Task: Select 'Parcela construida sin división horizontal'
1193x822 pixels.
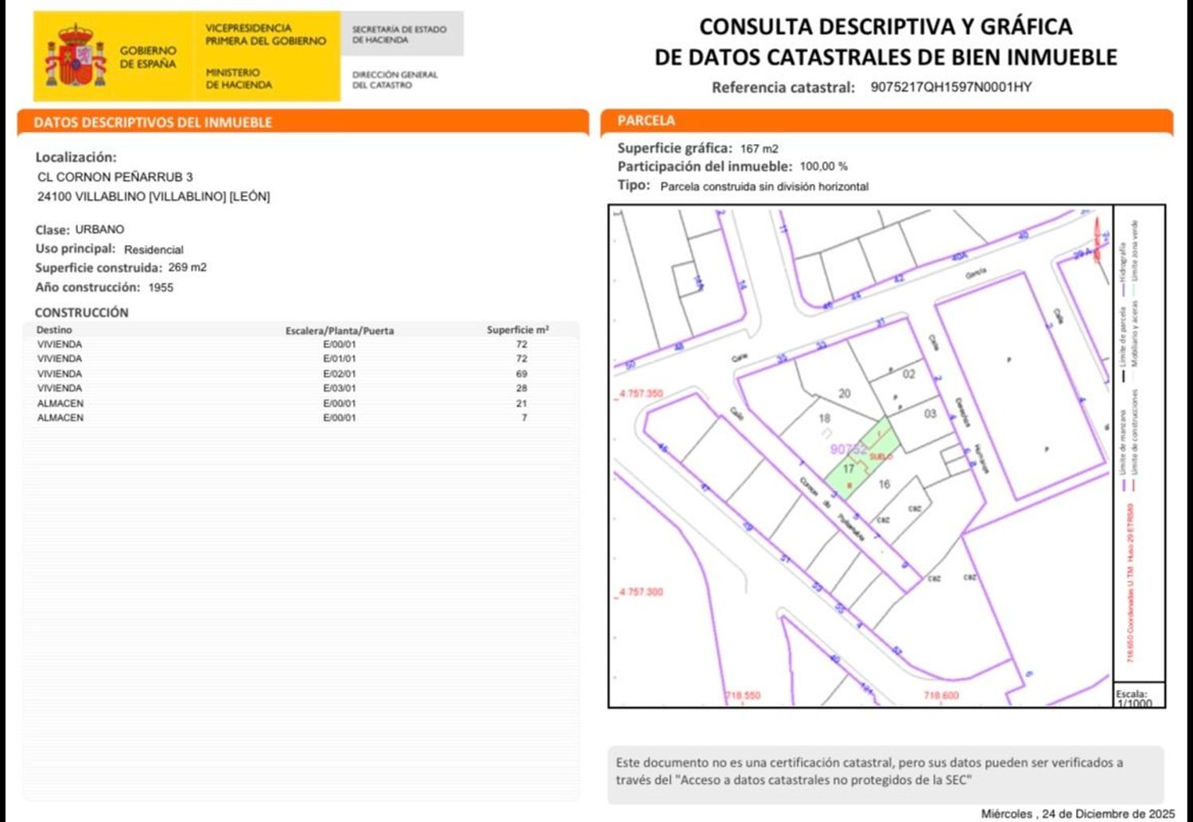Action: 764,186
